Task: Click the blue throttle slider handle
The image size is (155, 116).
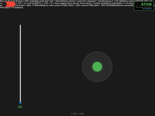Action: coord(20,103)
